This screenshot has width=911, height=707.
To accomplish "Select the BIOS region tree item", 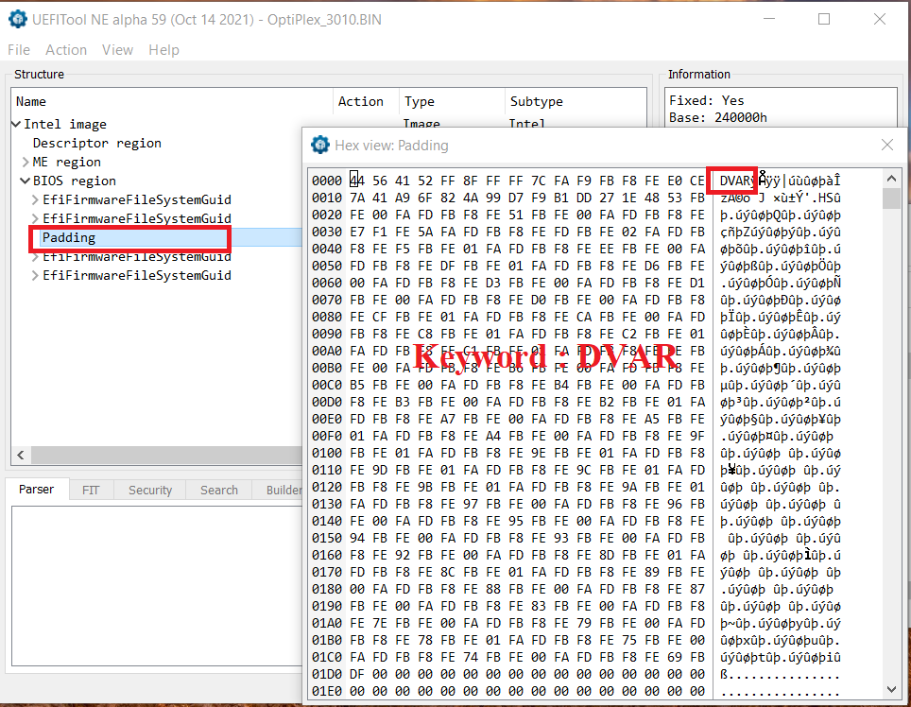I will [75, 181].
